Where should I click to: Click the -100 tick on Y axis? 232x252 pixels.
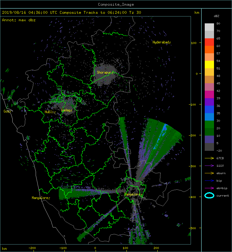click(x=193, y=105)
